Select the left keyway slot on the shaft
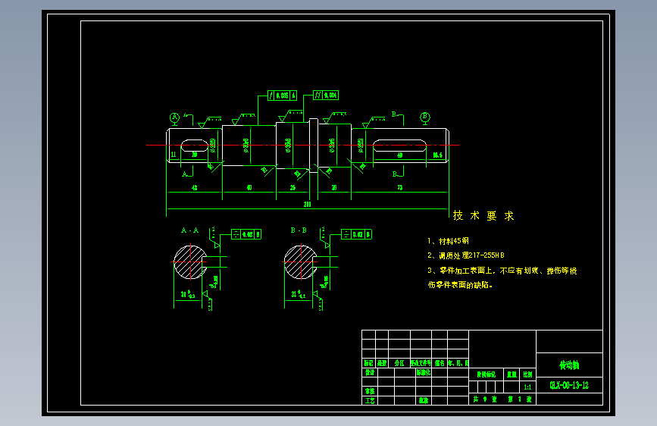 click(195, 146)
